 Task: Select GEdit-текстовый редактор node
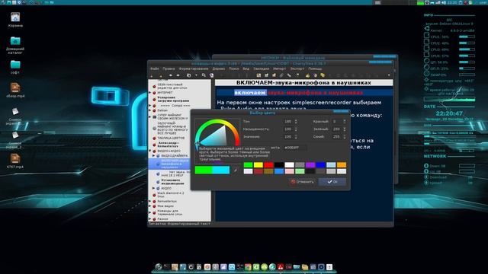tap(172, 86)
